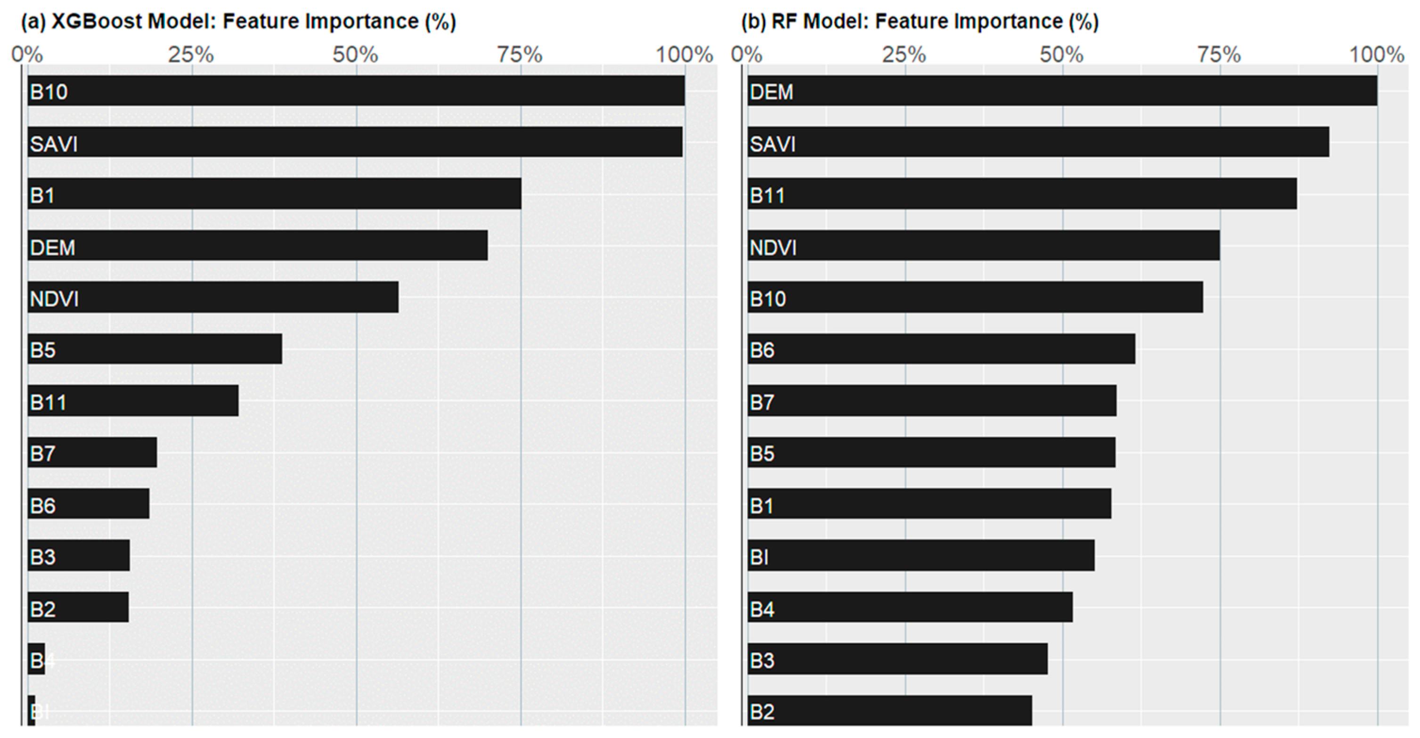The width and height of the screenshot is (1420, 738).
Task: Click the BI bar in RF chart
Action: pyautogui.click(x=921, y=556)
